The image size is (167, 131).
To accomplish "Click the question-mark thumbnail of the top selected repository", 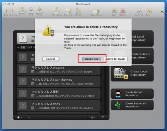I will 23,39.
